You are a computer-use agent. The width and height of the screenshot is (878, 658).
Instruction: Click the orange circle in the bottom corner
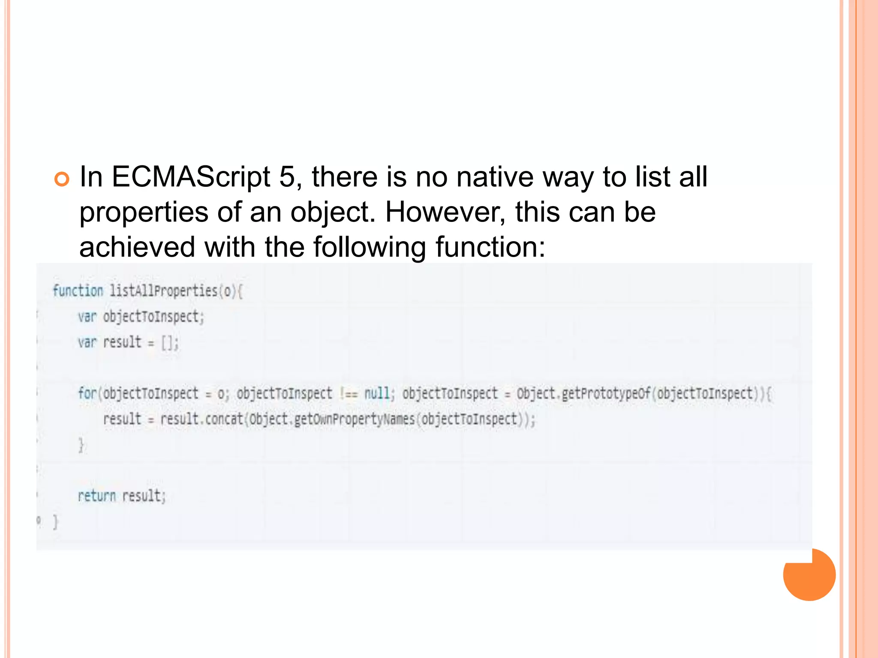(809, 575)
